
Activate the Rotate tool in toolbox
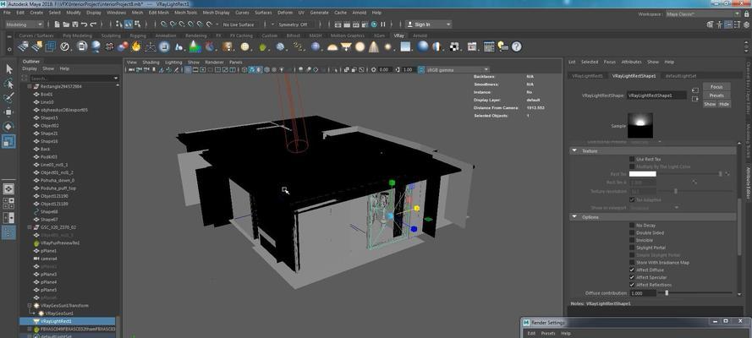(x=9, y=127)
